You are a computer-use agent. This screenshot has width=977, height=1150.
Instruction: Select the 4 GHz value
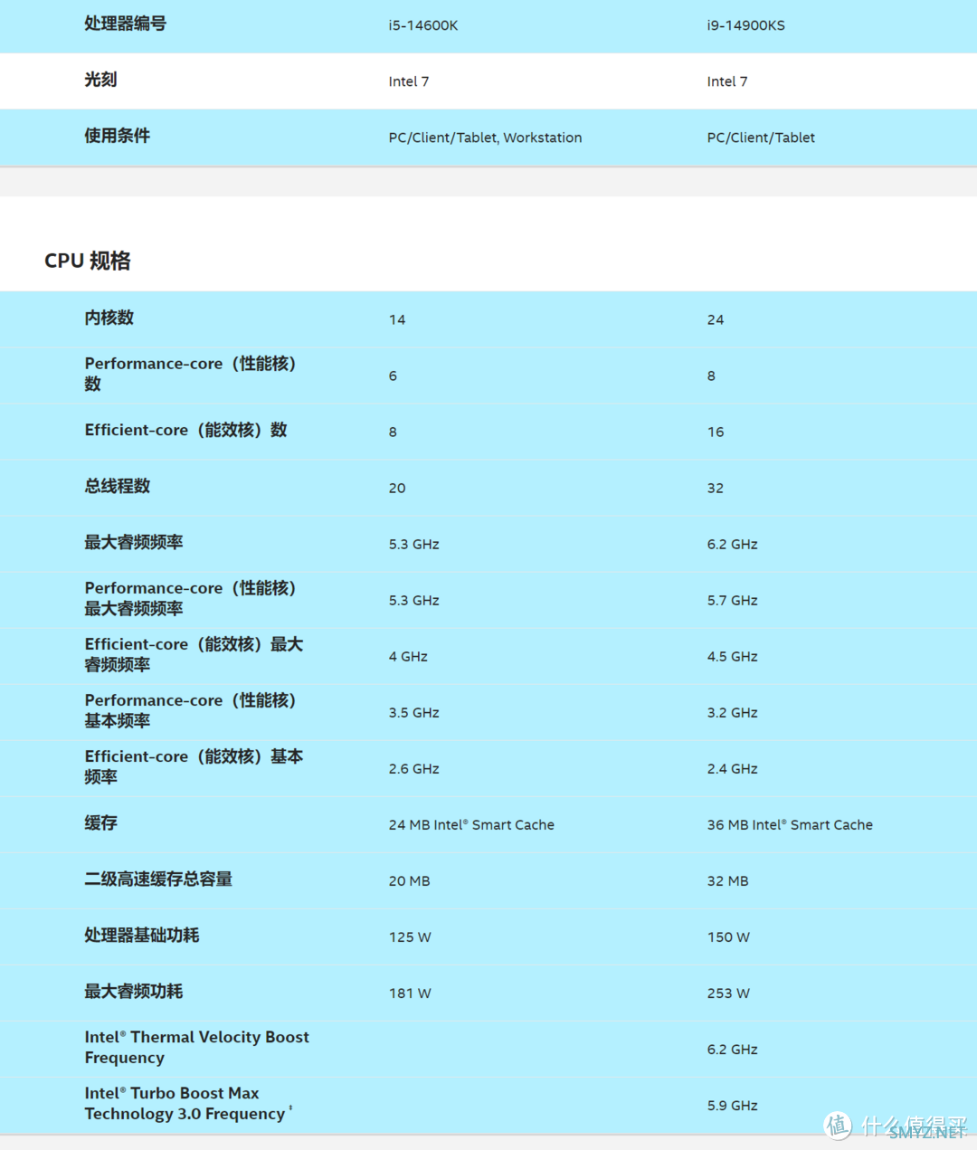(408, 656)
